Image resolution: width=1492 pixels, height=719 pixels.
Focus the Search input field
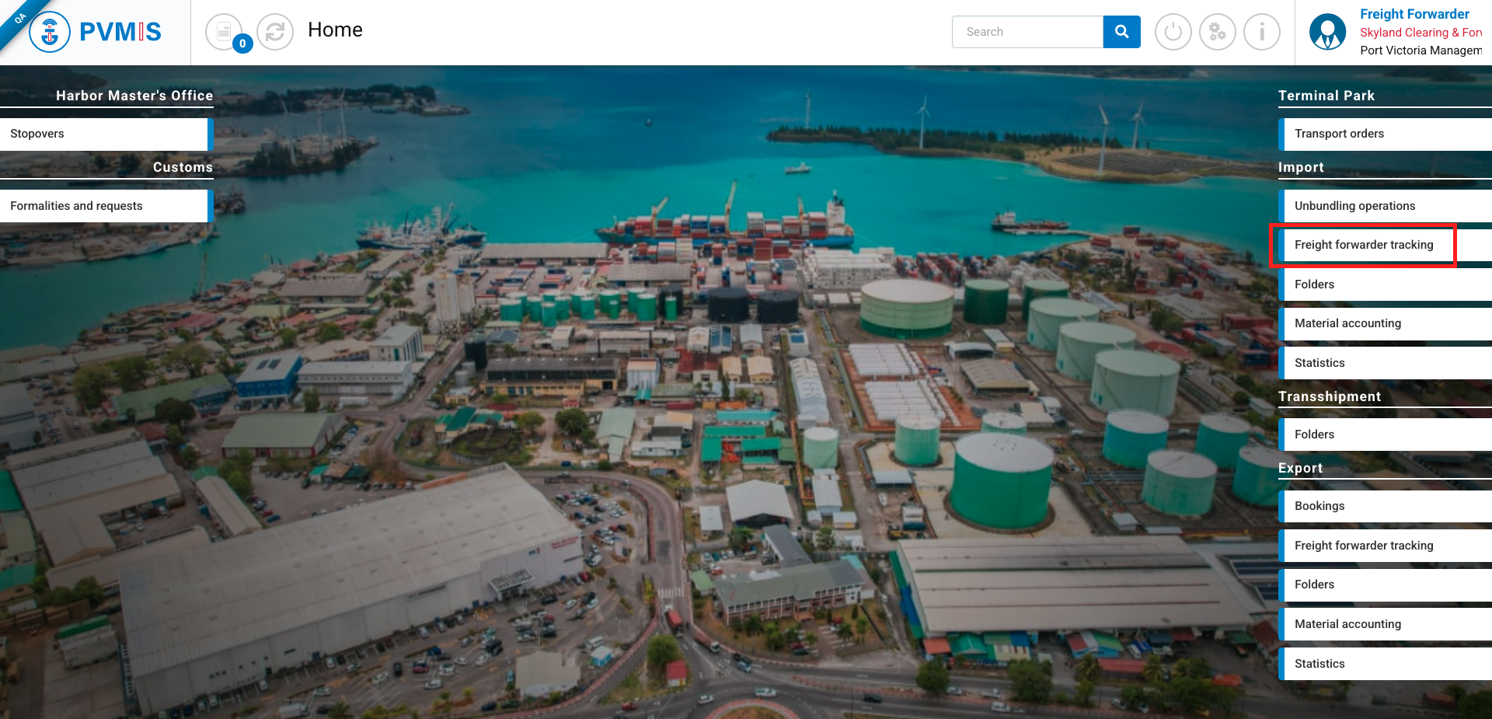click(1027, 32)
